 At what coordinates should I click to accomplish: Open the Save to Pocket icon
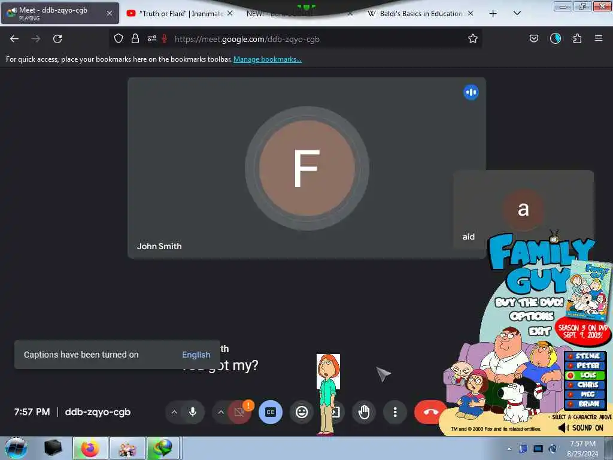coord(533,38)
